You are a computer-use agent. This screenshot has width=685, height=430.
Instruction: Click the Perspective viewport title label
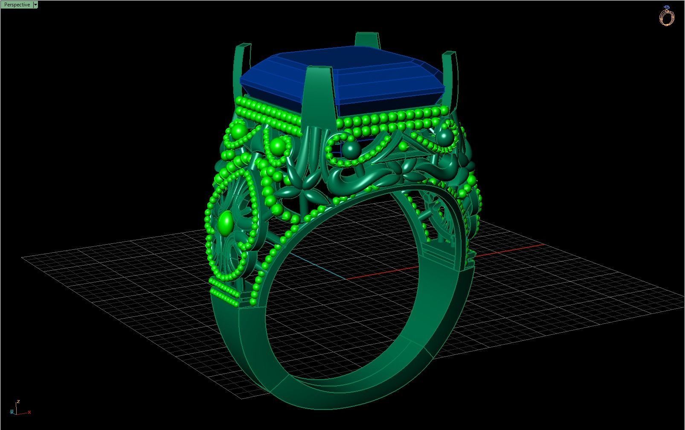coord(17,5)
